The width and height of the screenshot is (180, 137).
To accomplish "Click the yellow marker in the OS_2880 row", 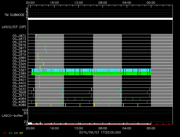I will point(38,58).
